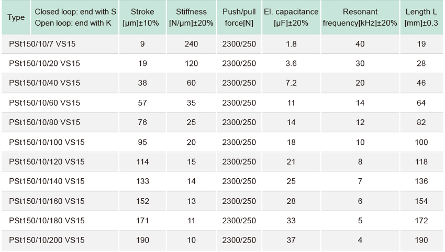This screenshot has width=445, height=252.
Task: Select resonant frequency value 40
Action: pyautogui.click(x=360, y=44)
